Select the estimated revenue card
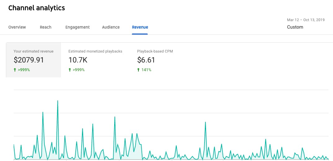 [x=34, y=60]
